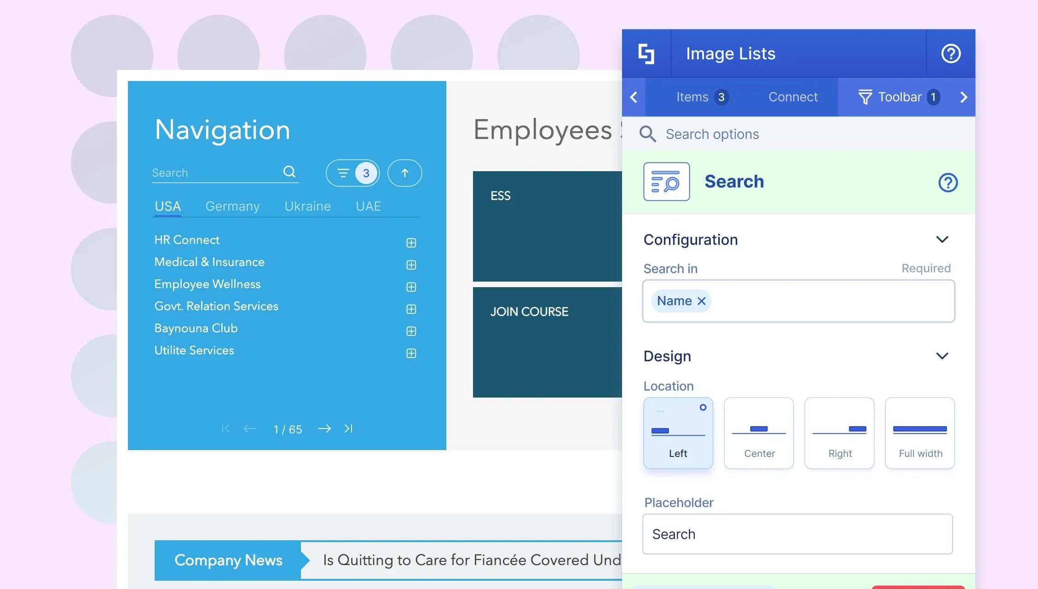Screen dimensions: 1038x589
Task: Switch to the Items tab
Action: (x=702, y=97)
